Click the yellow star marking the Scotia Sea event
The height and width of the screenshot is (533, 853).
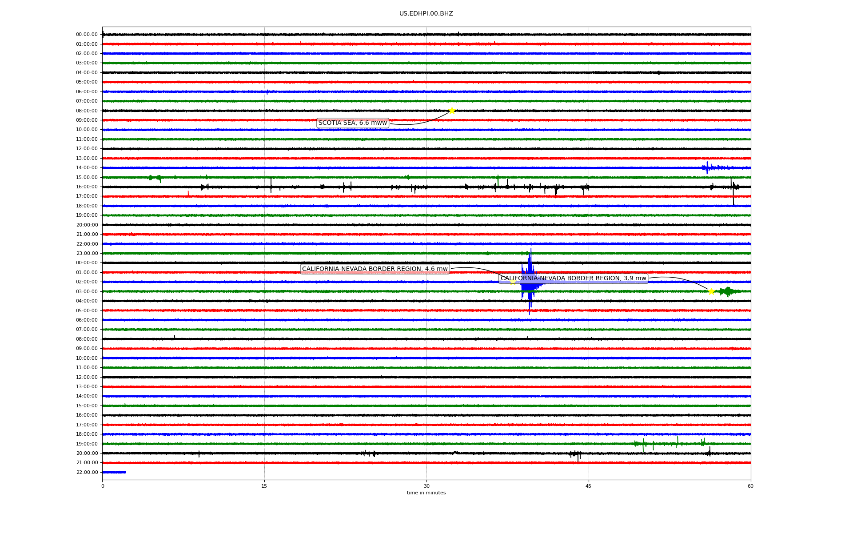pos(452,111)
